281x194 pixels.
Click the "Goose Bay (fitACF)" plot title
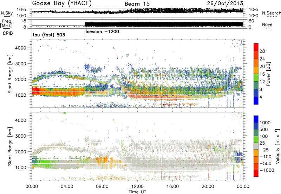click(x=62, y=4)
